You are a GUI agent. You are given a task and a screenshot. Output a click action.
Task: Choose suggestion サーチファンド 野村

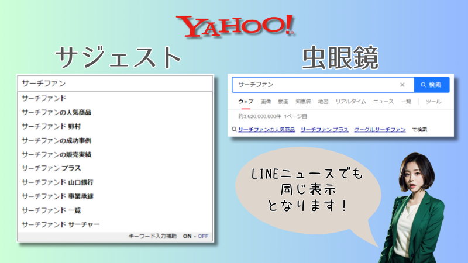tap(115, 126)
